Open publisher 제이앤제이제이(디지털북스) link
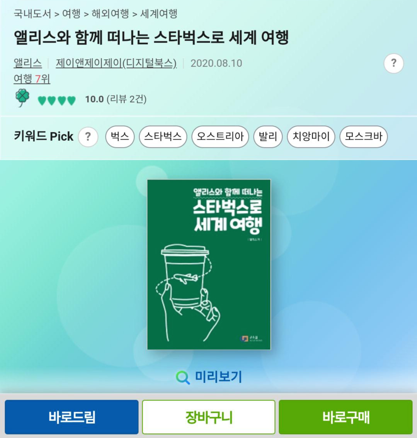Image resolution: width=417 pixels, height=438 pixels. (116, 63)
